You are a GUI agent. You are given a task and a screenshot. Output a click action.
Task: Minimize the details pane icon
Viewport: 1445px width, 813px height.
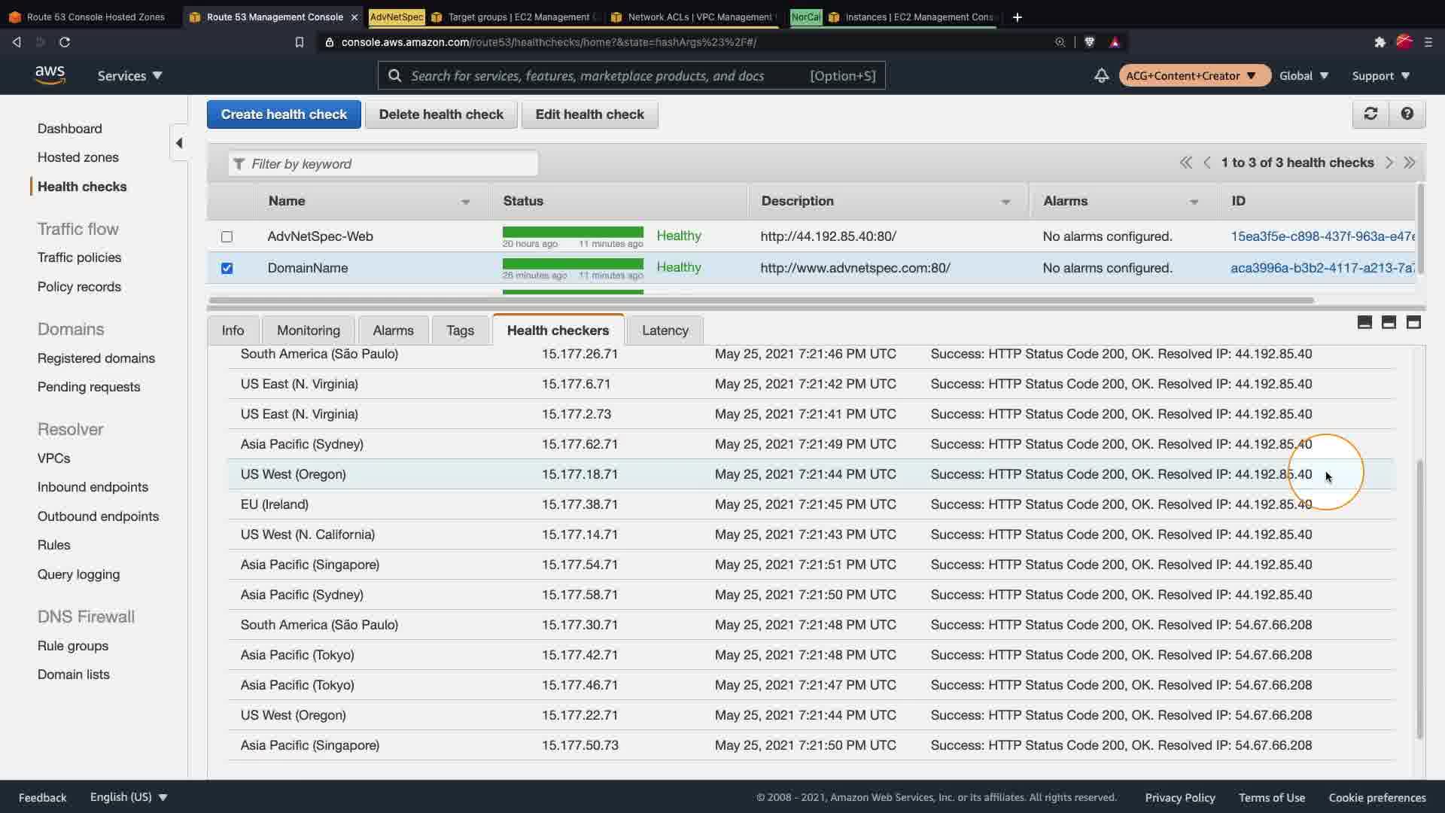click(x=1364, y=322)
